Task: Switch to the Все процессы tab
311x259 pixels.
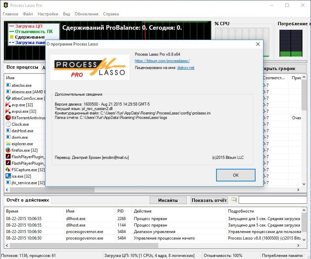Action: tap(22, 67)
